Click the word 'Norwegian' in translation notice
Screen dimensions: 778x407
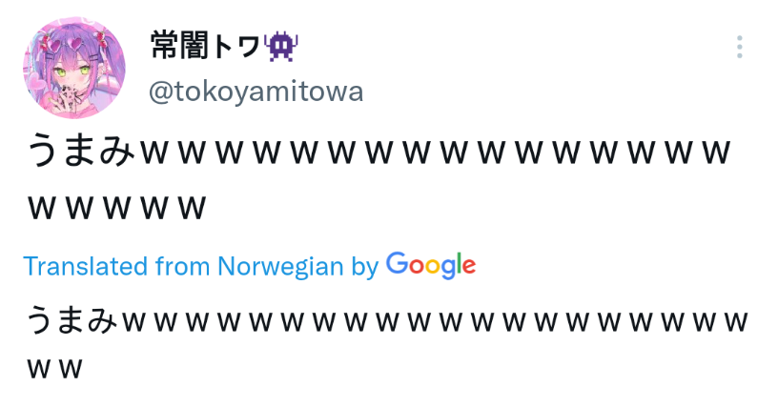coord(280,266)
